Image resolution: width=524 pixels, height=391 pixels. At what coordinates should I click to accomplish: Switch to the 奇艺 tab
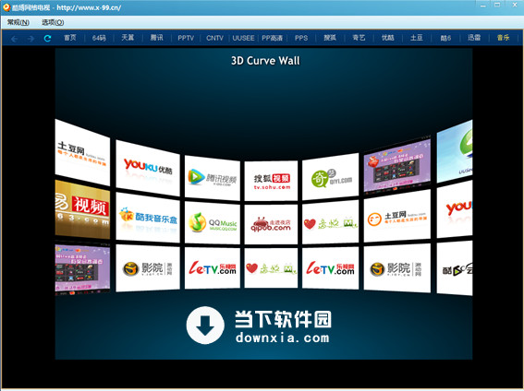pyautogui.click(x=359, y=38)
